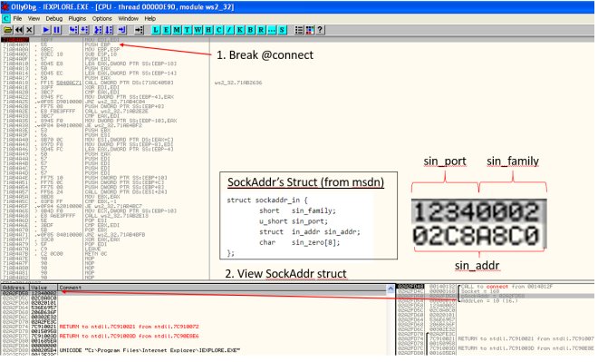The width and height of the screenshot is (598, 362).
Task: Open Memory map with M button
Action: click(177, 30)
